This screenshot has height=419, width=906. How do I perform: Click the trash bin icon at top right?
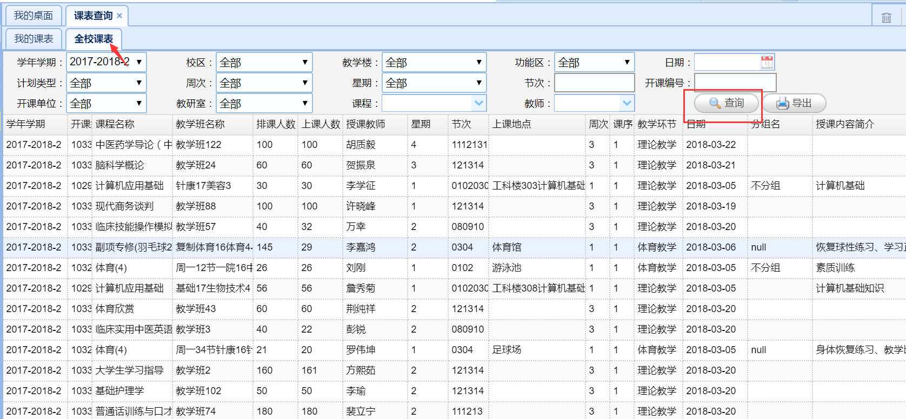886,18
